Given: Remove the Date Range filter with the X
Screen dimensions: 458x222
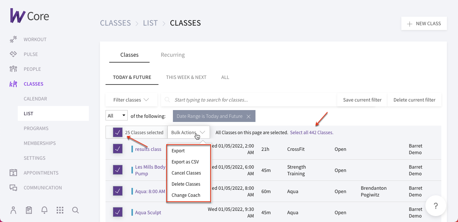Looking at the screenshot, I should tap(248, 116).
